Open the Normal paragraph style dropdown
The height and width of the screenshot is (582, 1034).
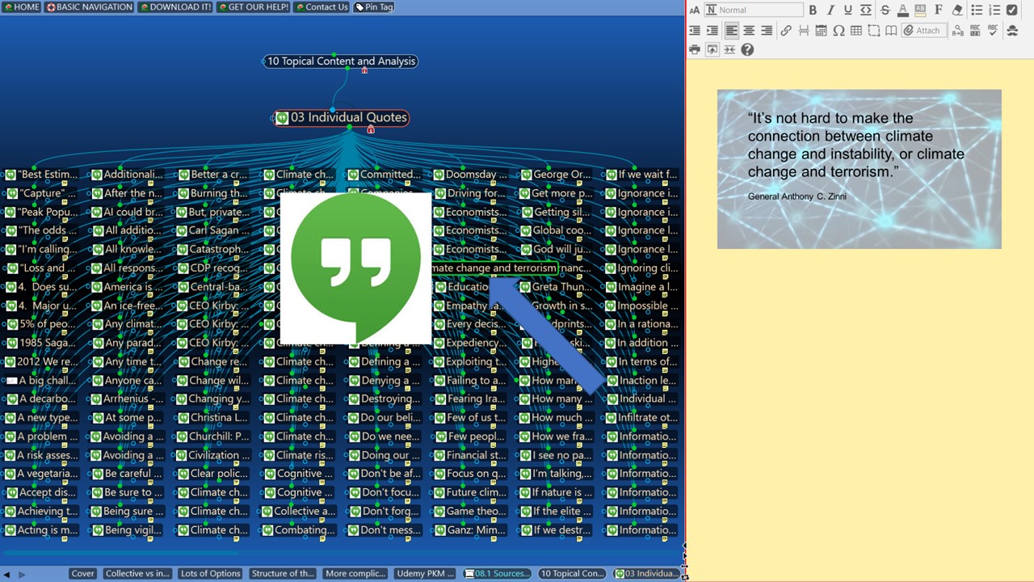754,10
